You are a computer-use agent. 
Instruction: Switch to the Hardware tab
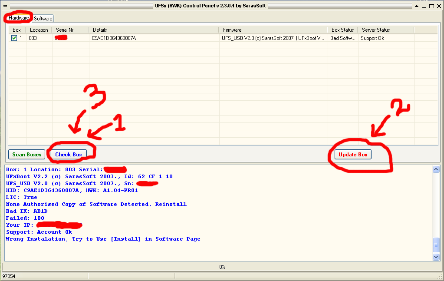tap(18, 18)
